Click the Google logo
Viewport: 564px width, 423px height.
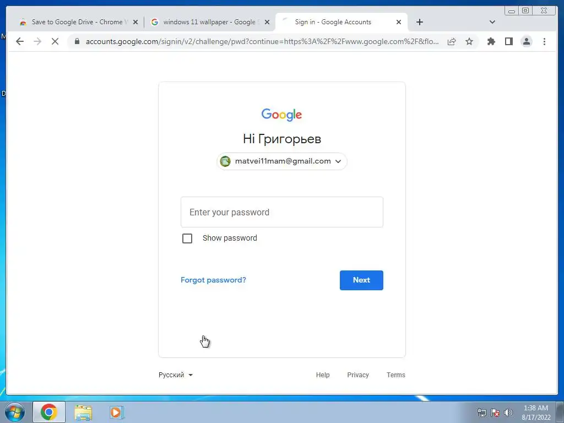pos(281,115)
